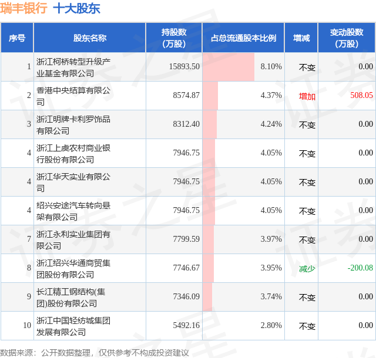The width and height of the screenshot is (376, 358).
Task: Click the holding value 8312.40
Action: tap(186, 124)
